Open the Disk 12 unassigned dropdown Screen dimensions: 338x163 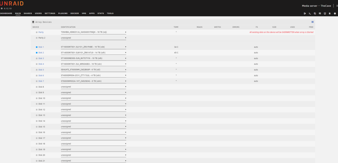tap(94, 110)
